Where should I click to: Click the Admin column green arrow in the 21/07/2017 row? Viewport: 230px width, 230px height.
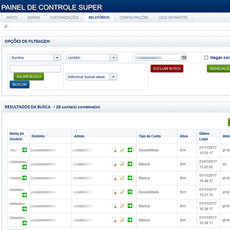[x=130, y=164]
